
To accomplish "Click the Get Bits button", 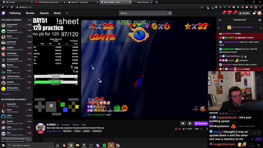I will [245, 13].
